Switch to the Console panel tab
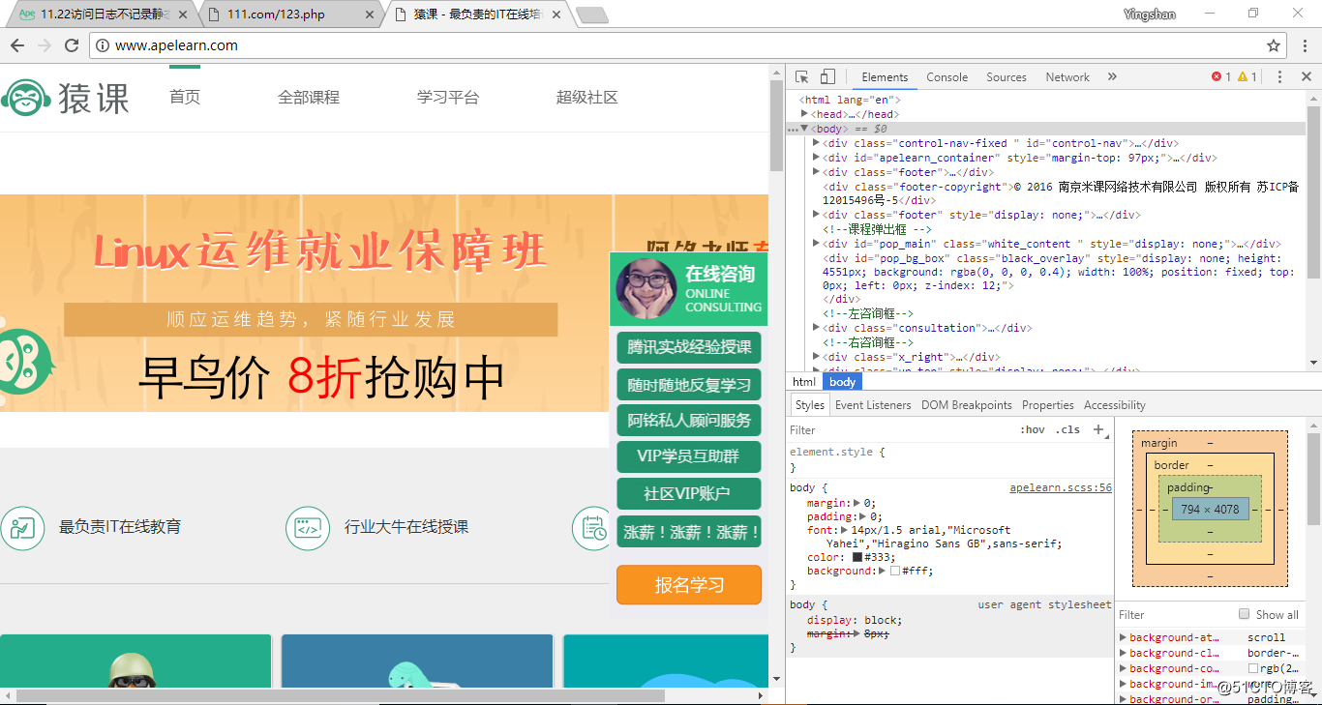The height and width of the screenshot is (705, 1322). [946, 77]
